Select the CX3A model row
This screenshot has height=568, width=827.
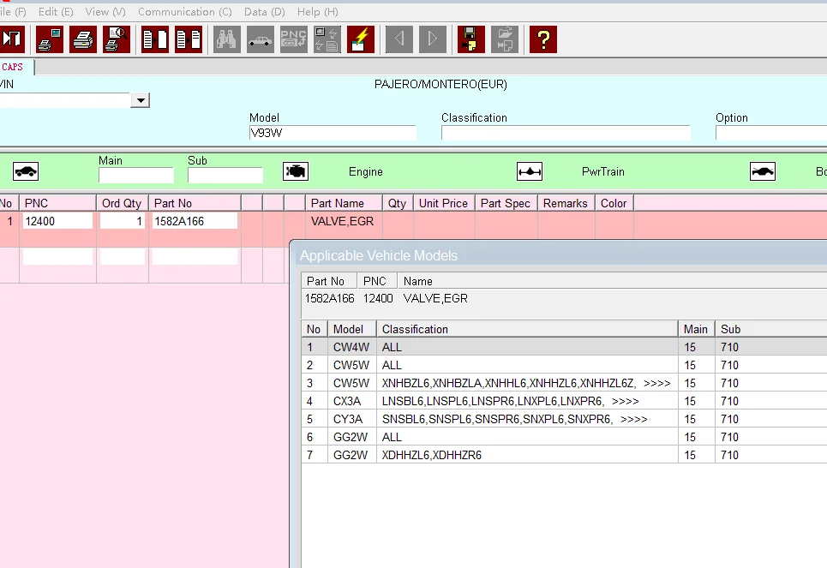(x=347, y=401)
